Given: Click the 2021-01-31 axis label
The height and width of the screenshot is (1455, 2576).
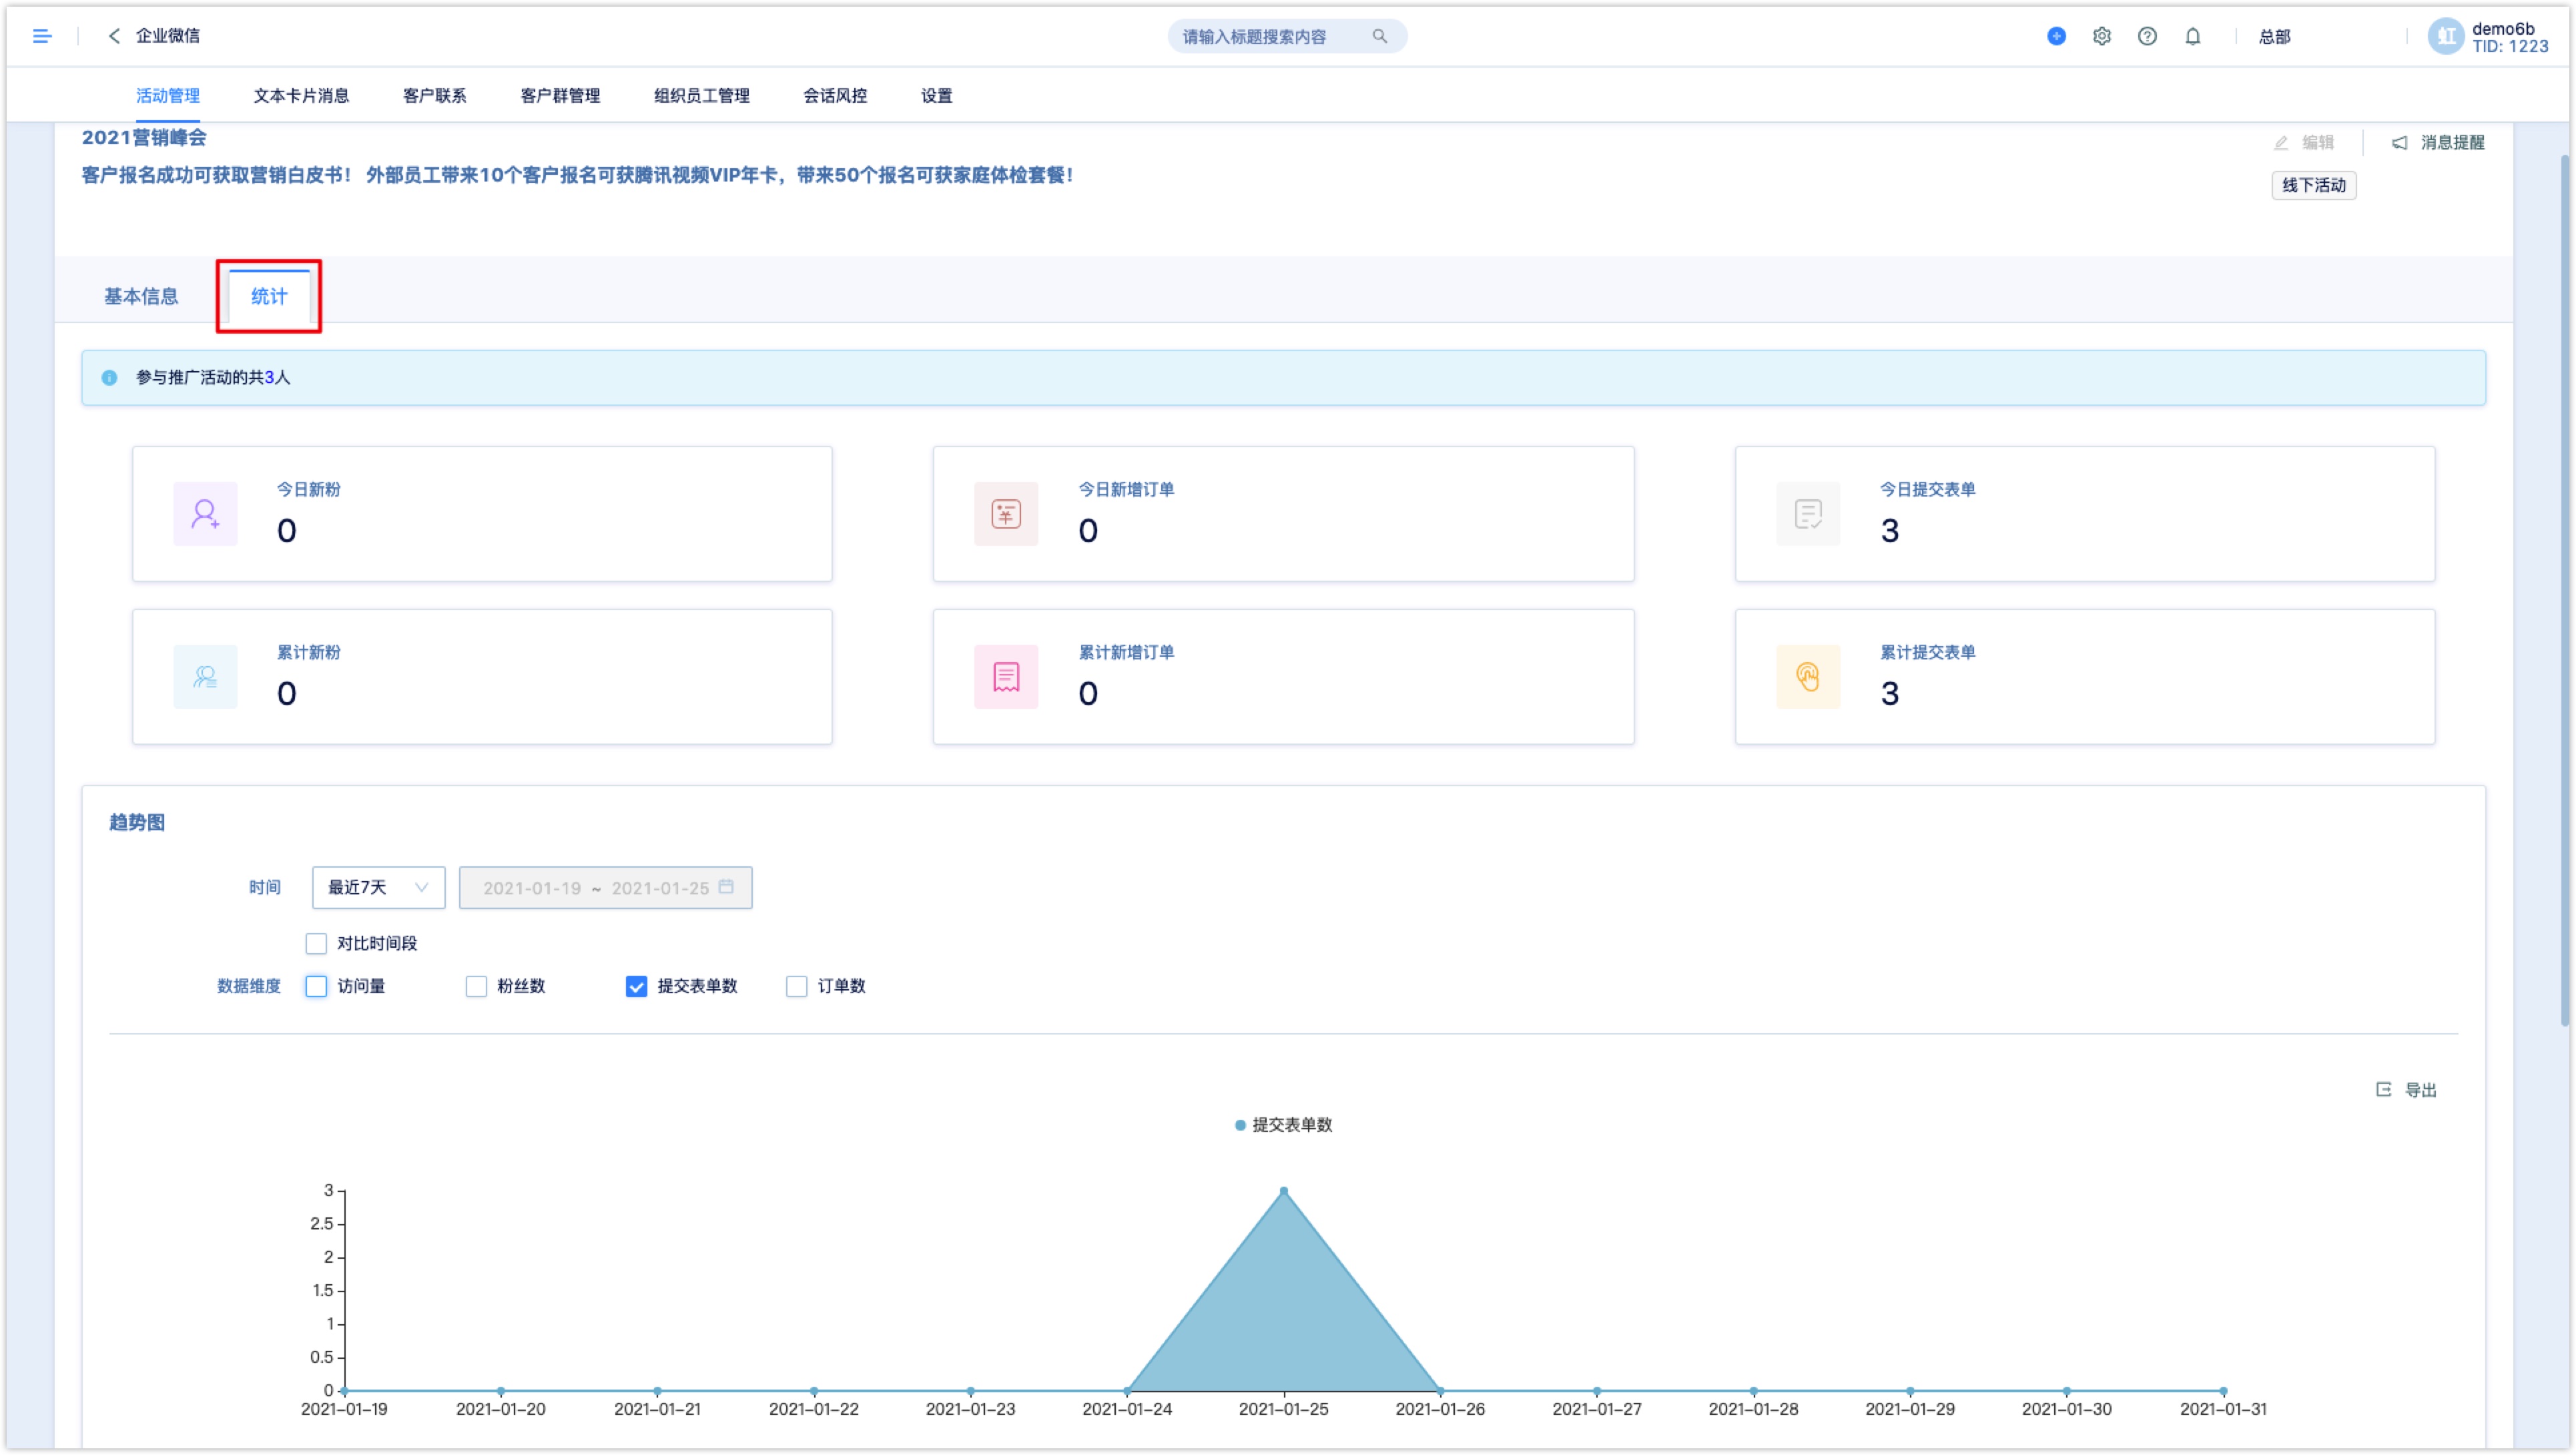Looking at the screenshot, I should coord(2223,1409).
